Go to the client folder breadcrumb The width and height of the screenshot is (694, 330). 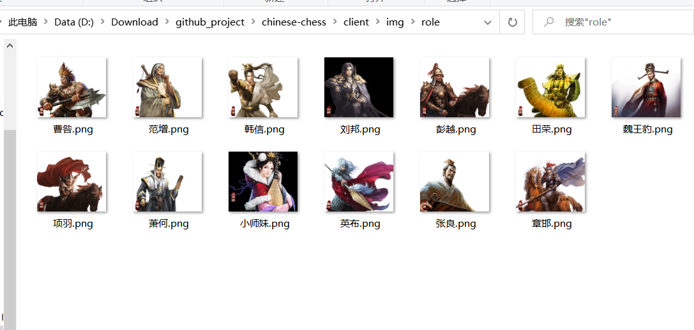356,22
